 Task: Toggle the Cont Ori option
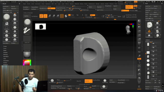[x=88, y=81]
